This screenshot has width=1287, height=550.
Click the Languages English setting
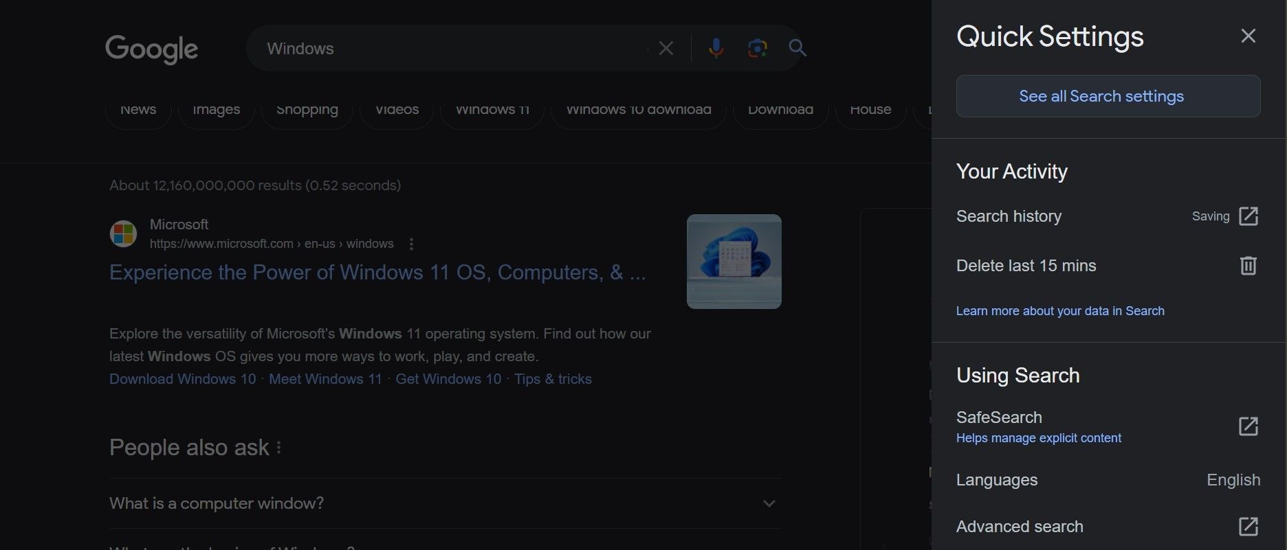(x=1108, y=480)
